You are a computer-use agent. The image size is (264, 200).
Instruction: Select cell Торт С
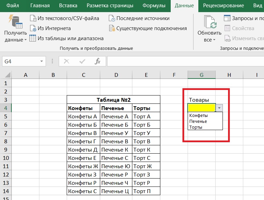coord(146,158)
